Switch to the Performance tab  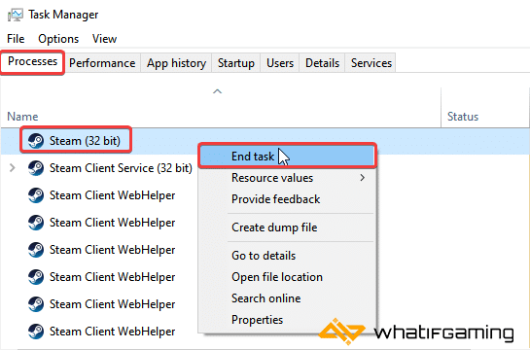[102, 63]
